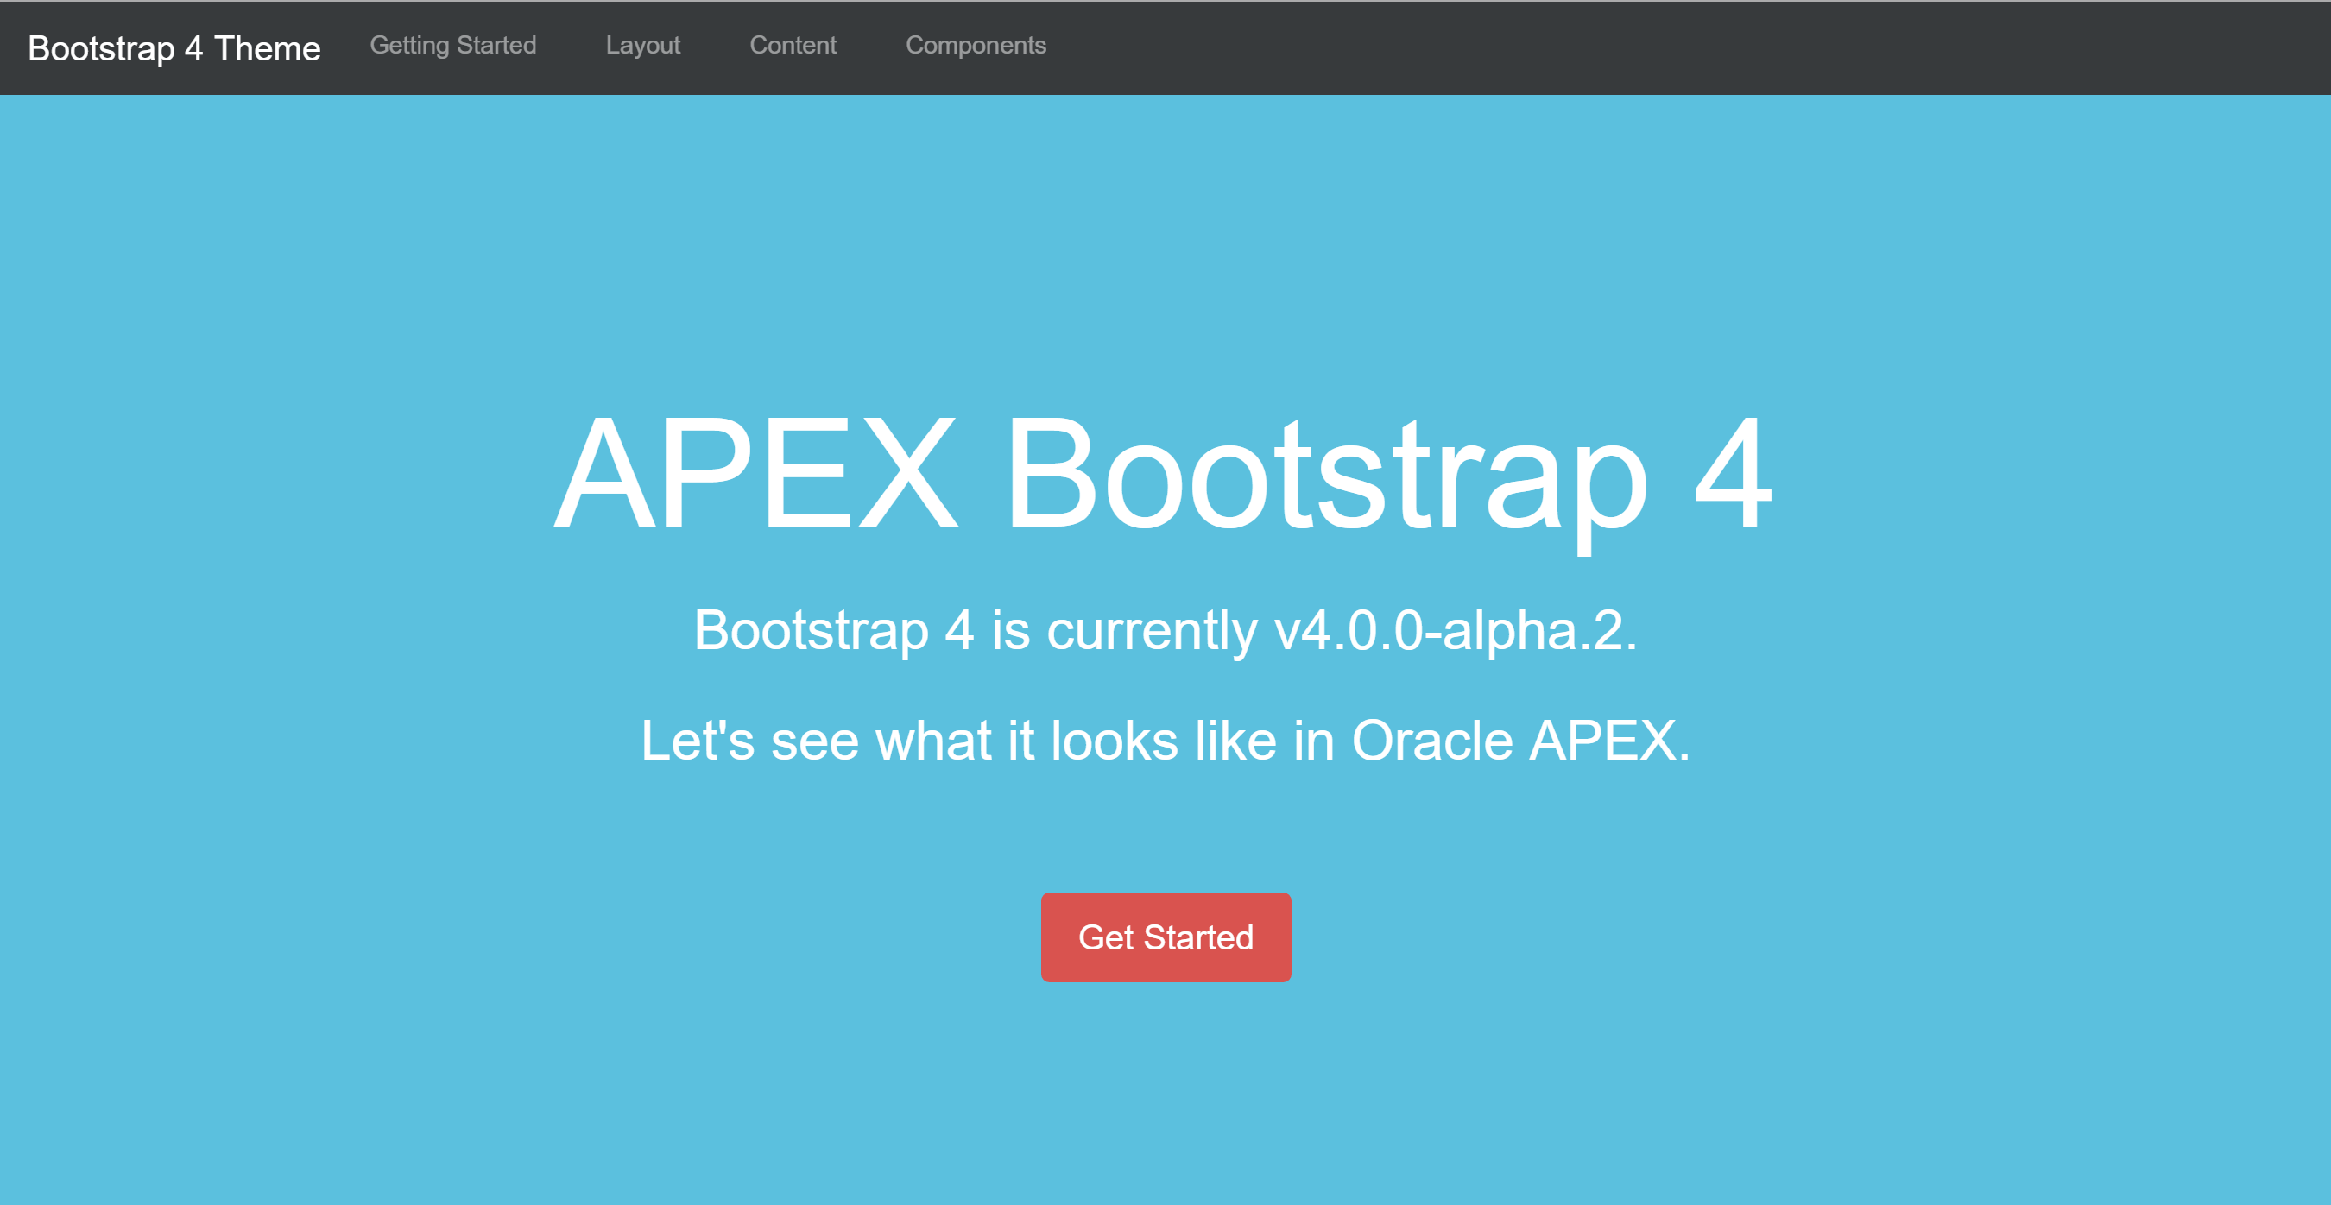Click the word Theme in the brand
This screenshot has height=1205, width=2331.
point(267,48)
